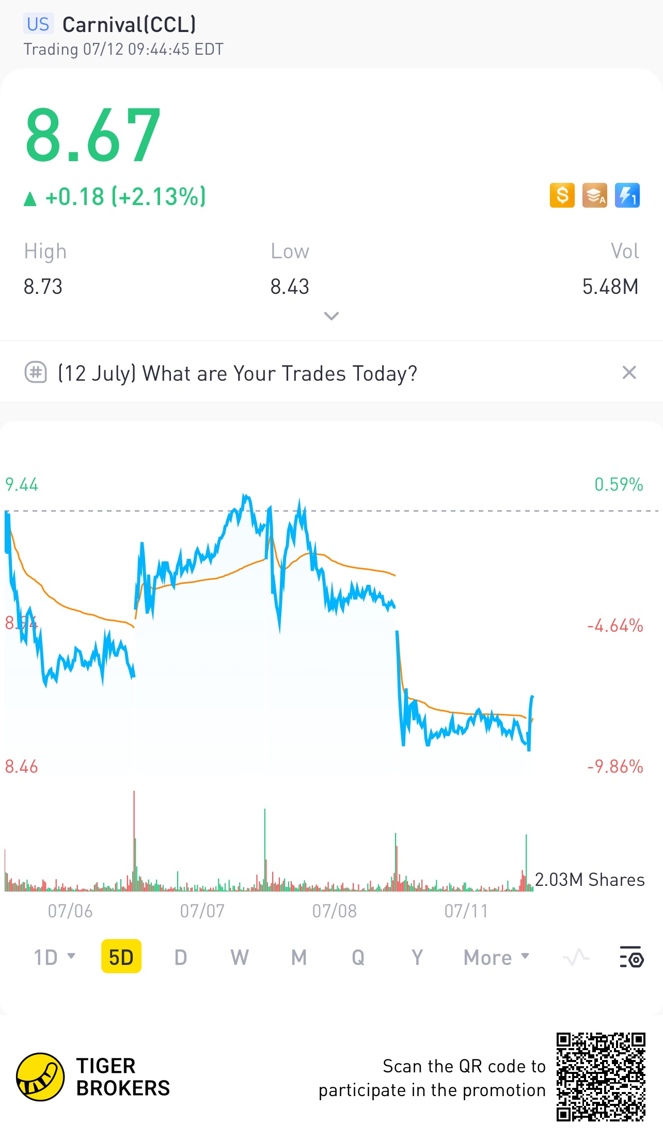Toggle the chart indicator waveform icon
Image resolution: width=663 pixels, height=1139 pixels.
coord(576,957)
